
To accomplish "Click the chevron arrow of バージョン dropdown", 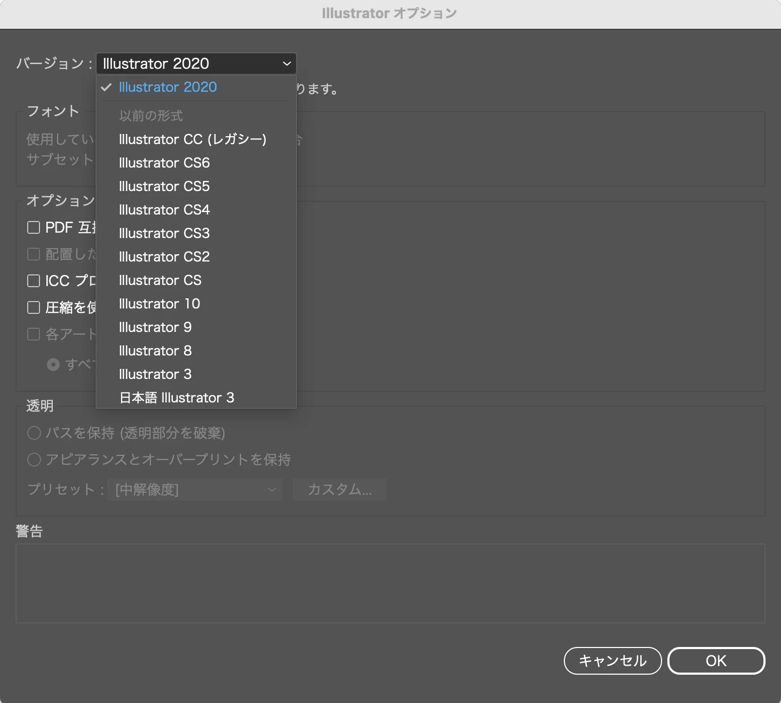I will click(287, 64).
